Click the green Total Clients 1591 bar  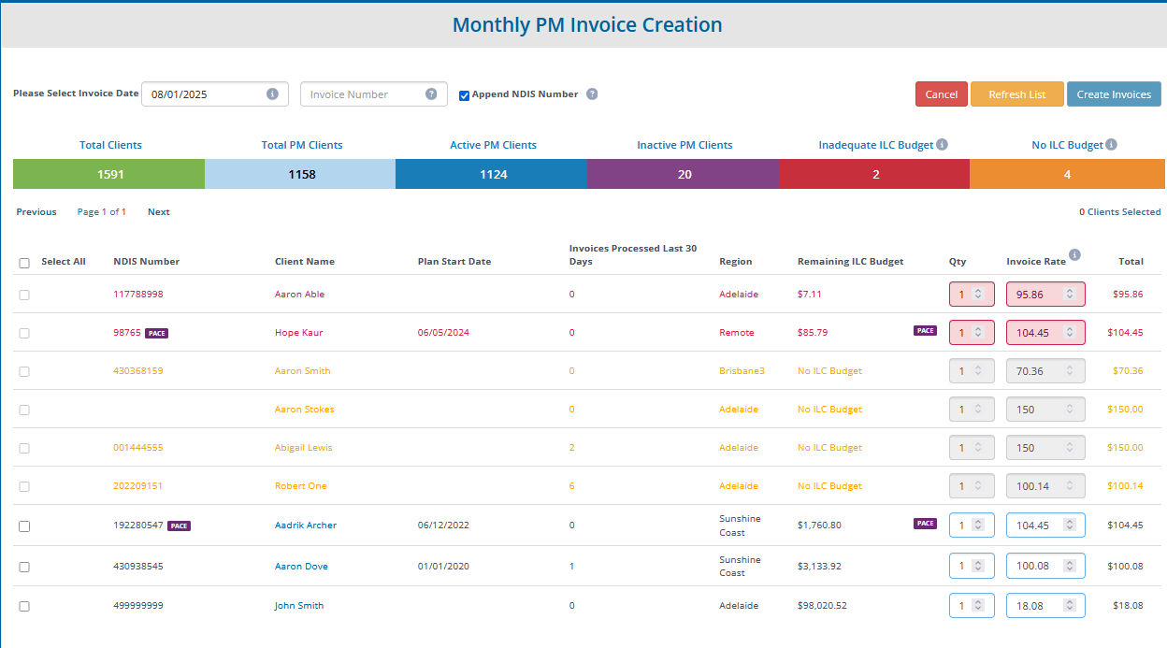109,174
